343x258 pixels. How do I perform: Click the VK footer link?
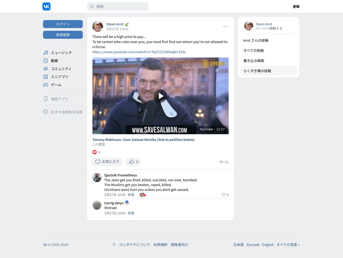tap(45, 245)
